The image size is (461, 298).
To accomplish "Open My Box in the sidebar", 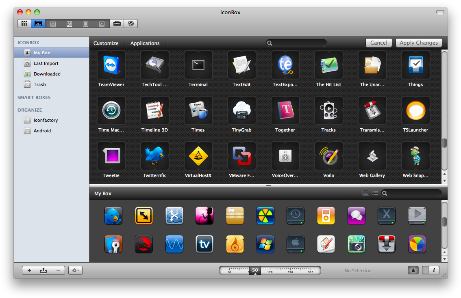I will [x=52, y=53].
